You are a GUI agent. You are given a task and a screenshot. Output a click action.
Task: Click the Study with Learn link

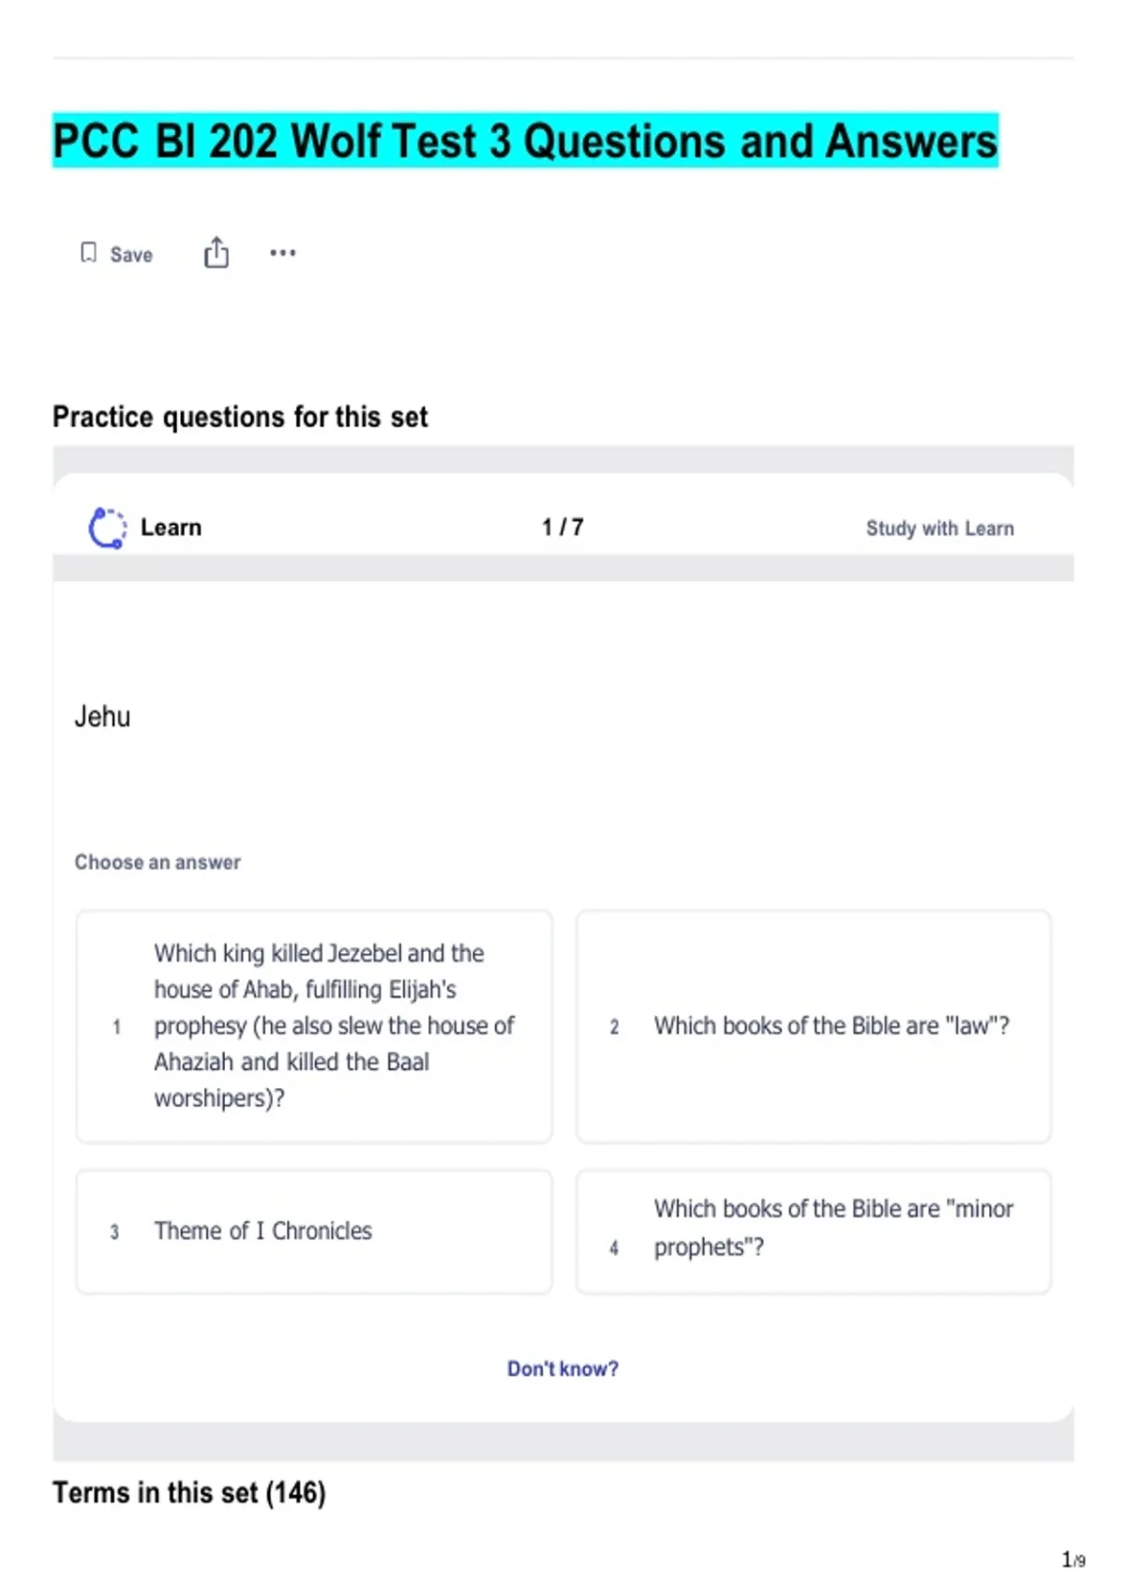[x=939, y=529]
